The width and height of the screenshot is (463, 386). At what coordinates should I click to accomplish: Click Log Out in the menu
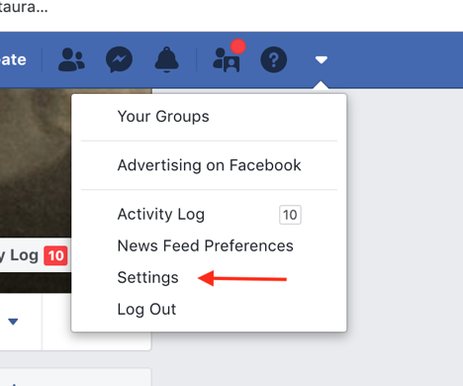tap(146, 310)
